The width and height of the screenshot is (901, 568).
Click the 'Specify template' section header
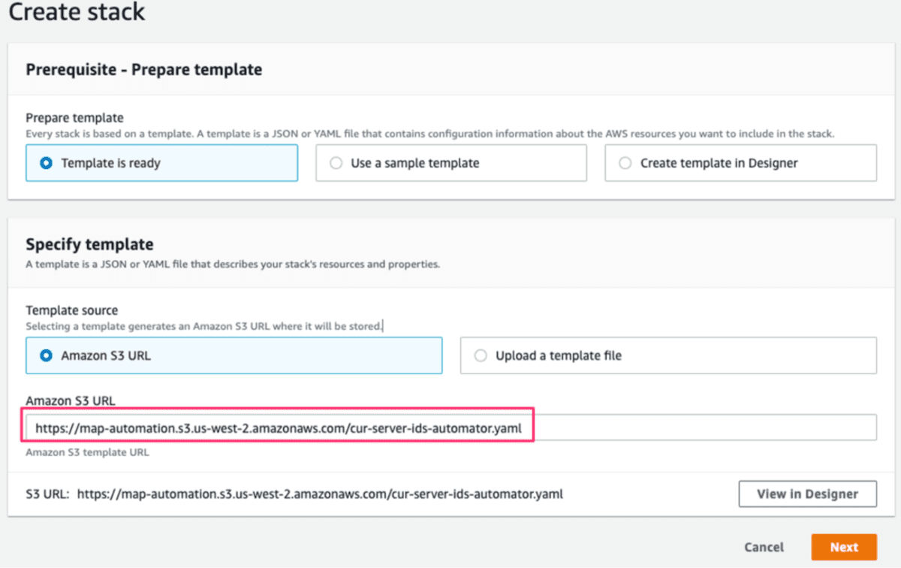tap(89, 244)
